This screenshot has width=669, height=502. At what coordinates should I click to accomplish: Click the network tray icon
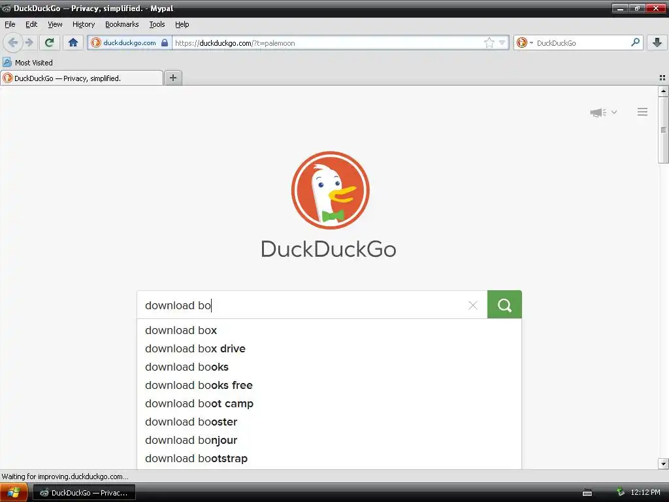621,492
